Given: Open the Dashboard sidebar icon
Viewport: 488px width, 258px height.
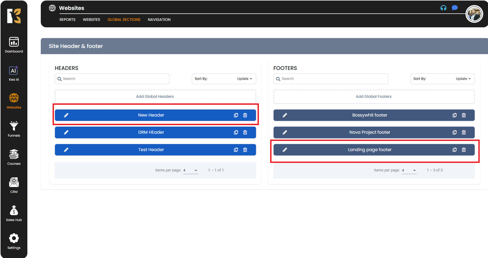Looking at the screenshot, I should (14, 45).
